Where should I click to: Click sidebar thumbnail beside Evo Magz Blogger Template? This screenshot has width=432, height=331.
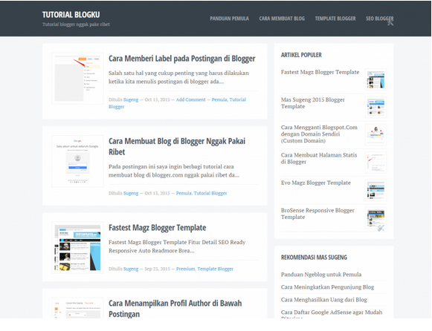tap(375, 190)
